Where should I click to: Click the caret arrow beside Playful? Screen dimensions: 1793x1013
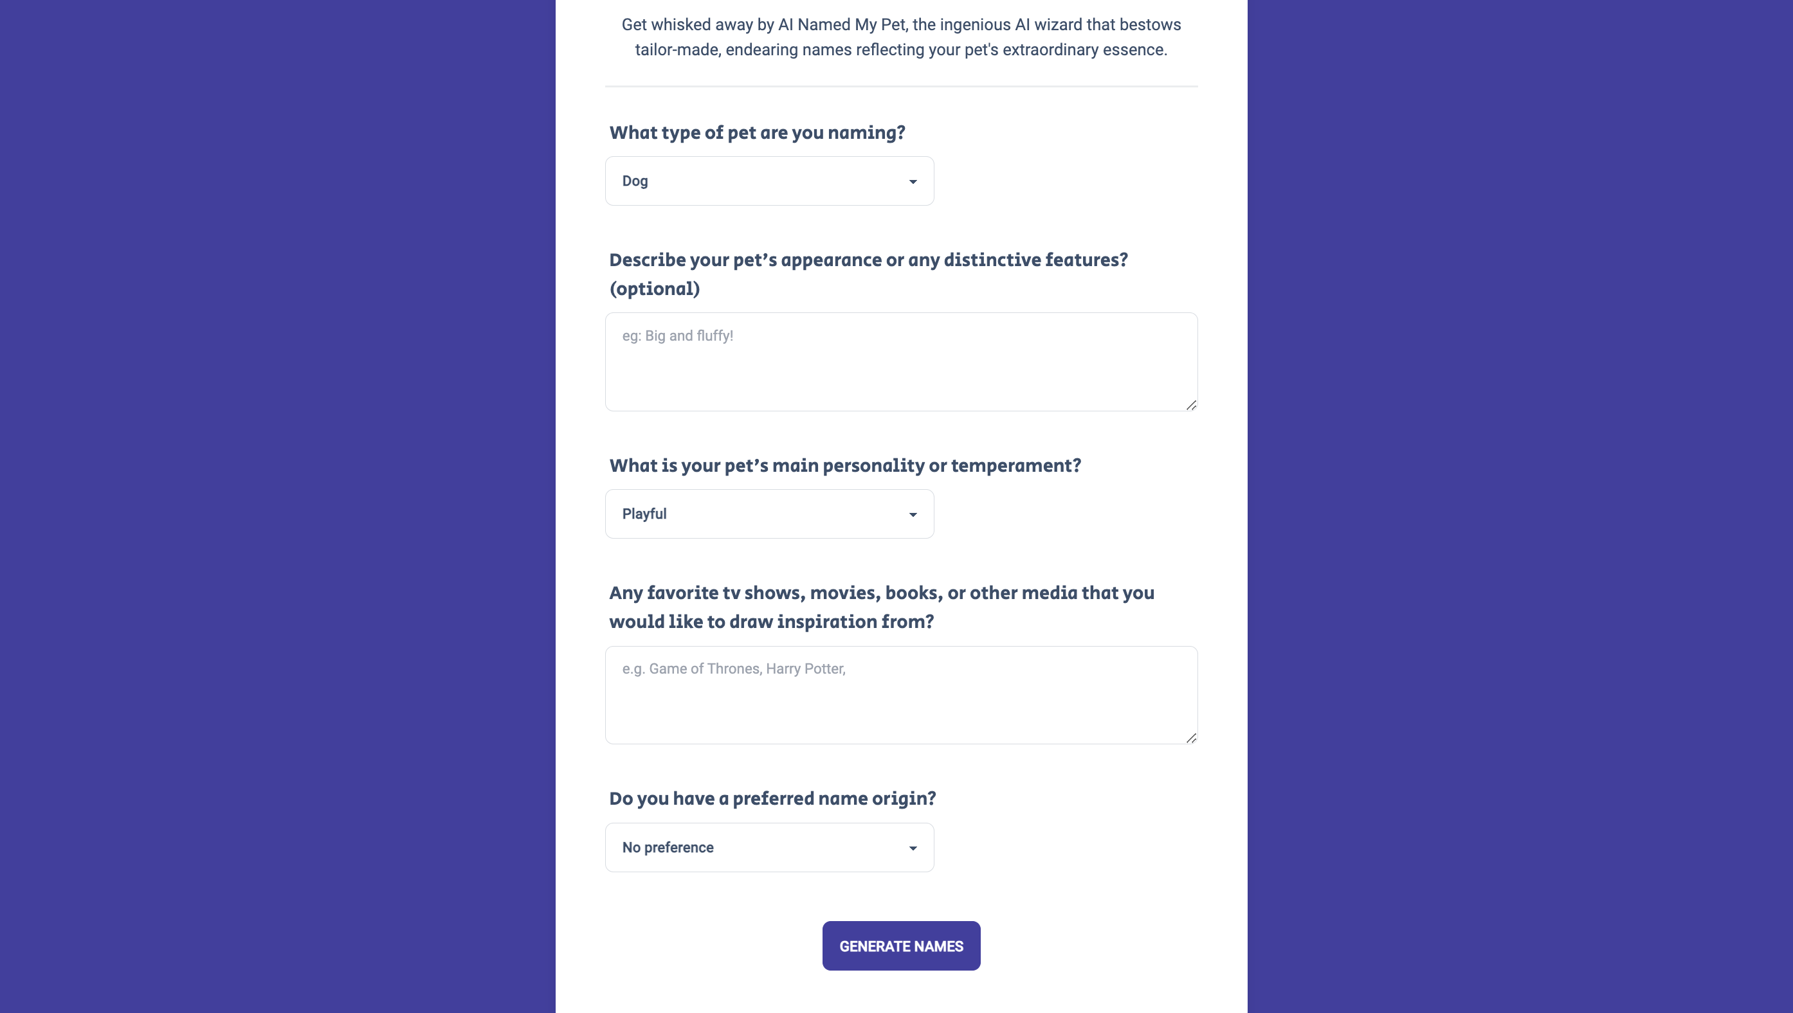click(x=913, y=515)
